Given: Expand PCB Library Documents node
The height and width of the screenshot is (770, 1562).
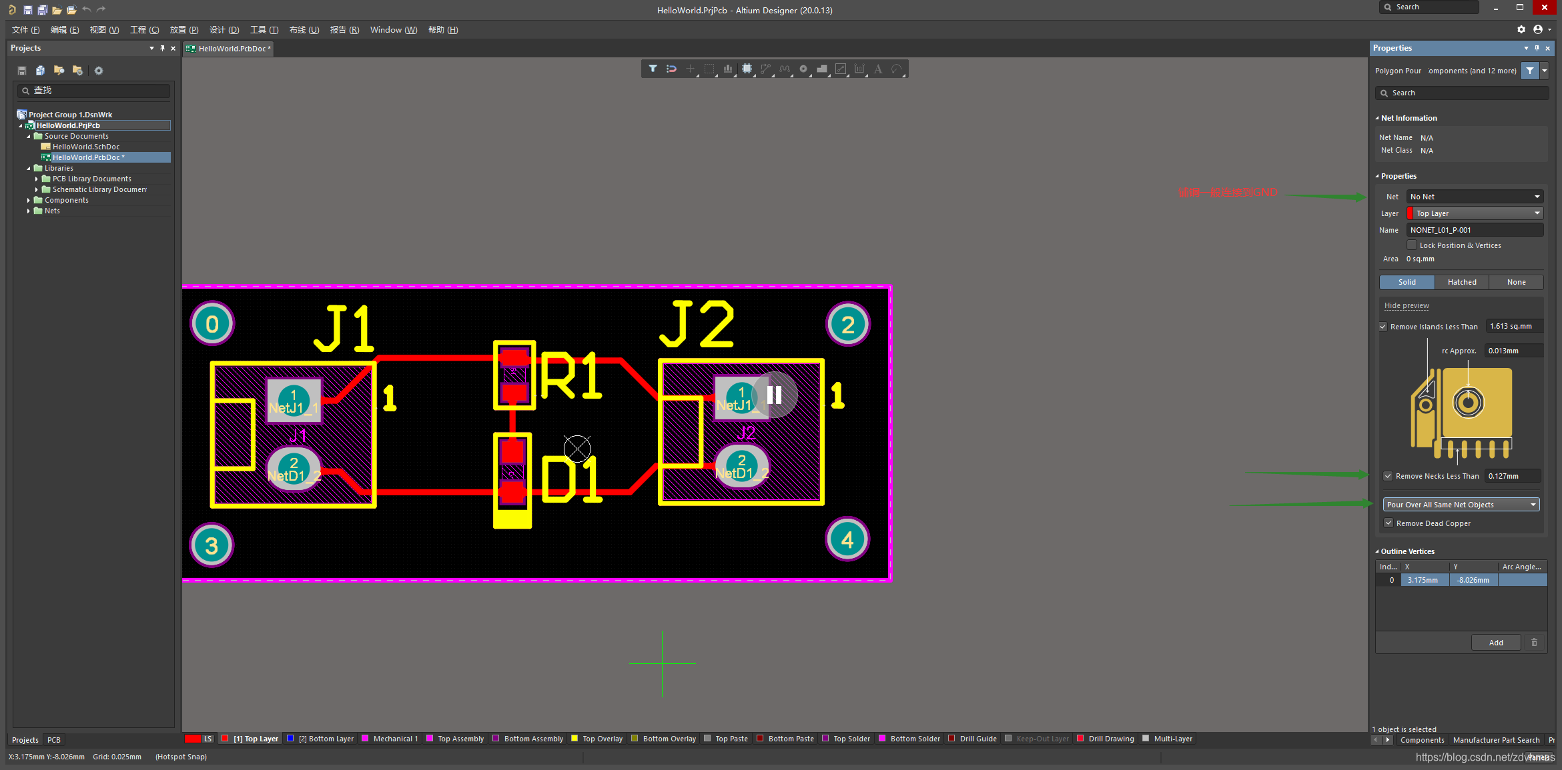Looking at the screenshot, I should pyautogui.click(x=37, y=179).
